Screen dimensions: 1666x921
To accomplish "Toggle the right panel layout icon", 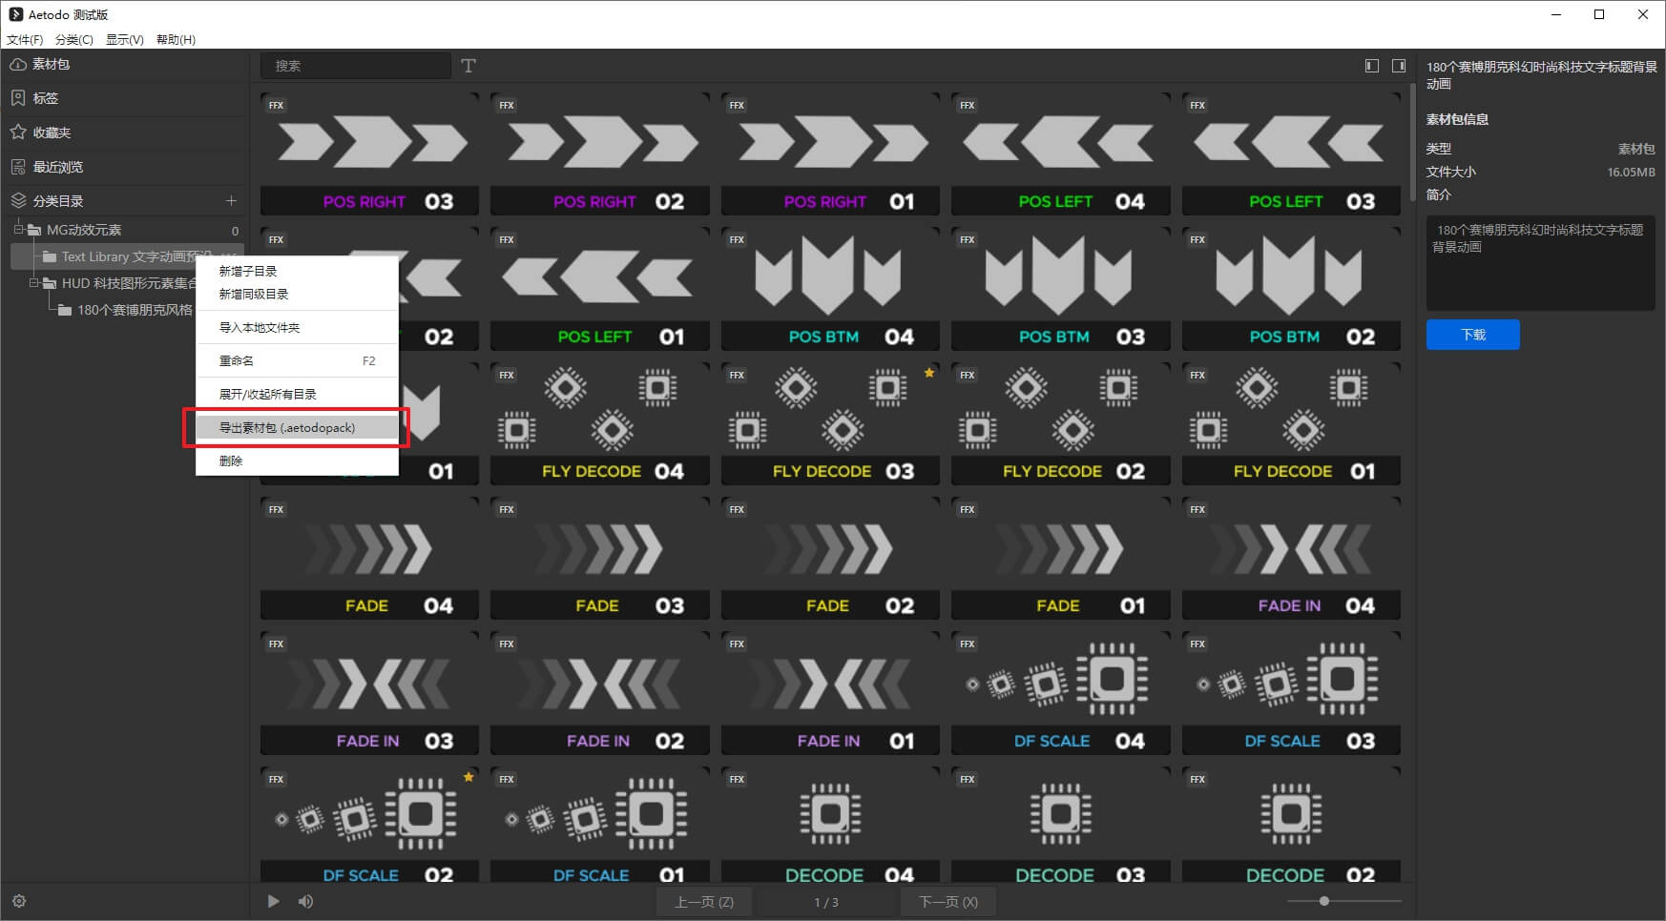I will [1399, 66].
